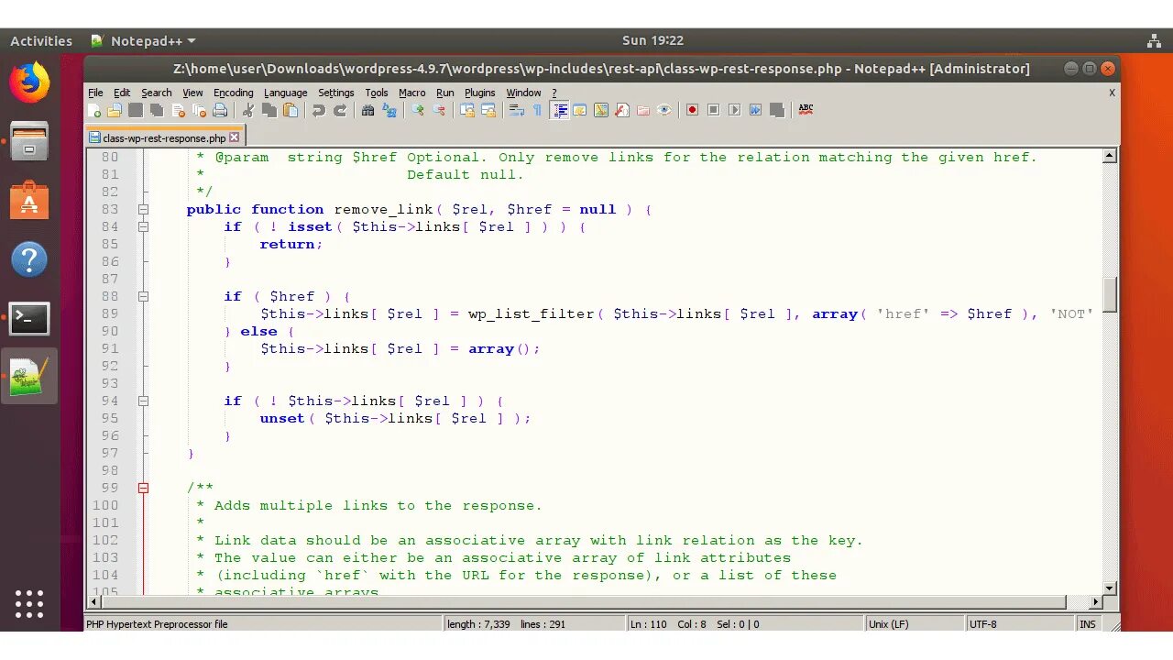This screenshot has width=1173, height=660.
Task: Click the horizontal scrollbar right arrow
Action: click(x=1095, y=602)
